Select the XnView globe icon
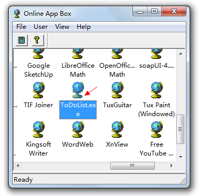Image resolution: width=199 pixels, height=196 pixels. pyautogui.click(x=117, y=129)
